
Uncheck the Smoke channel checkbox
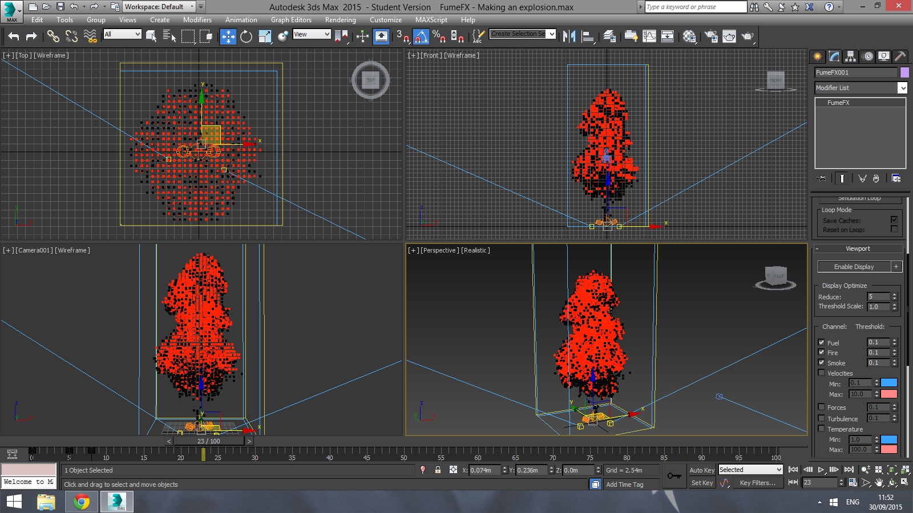click(x=822, y=363)
